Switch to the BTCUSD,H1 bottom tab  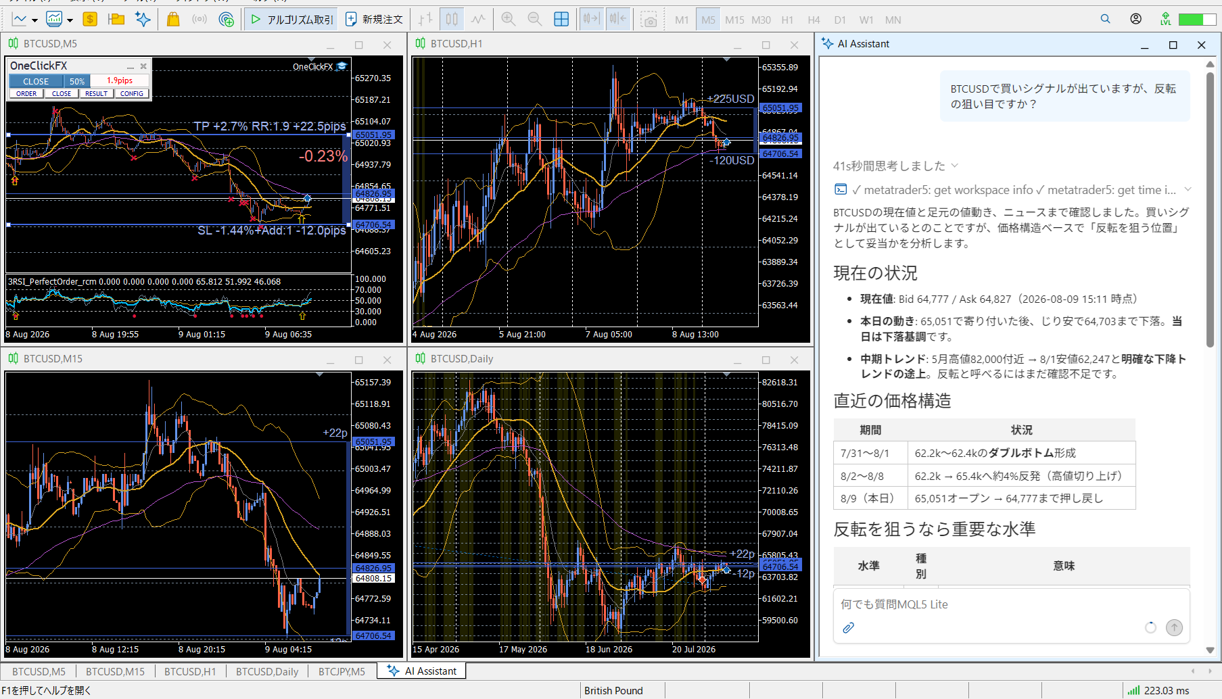point(190,671)
